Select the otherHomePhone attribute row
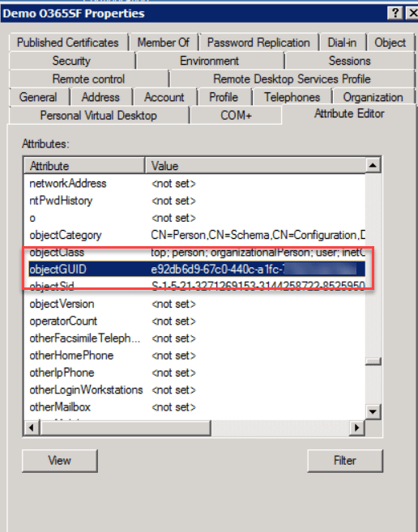 click(194, 355)
